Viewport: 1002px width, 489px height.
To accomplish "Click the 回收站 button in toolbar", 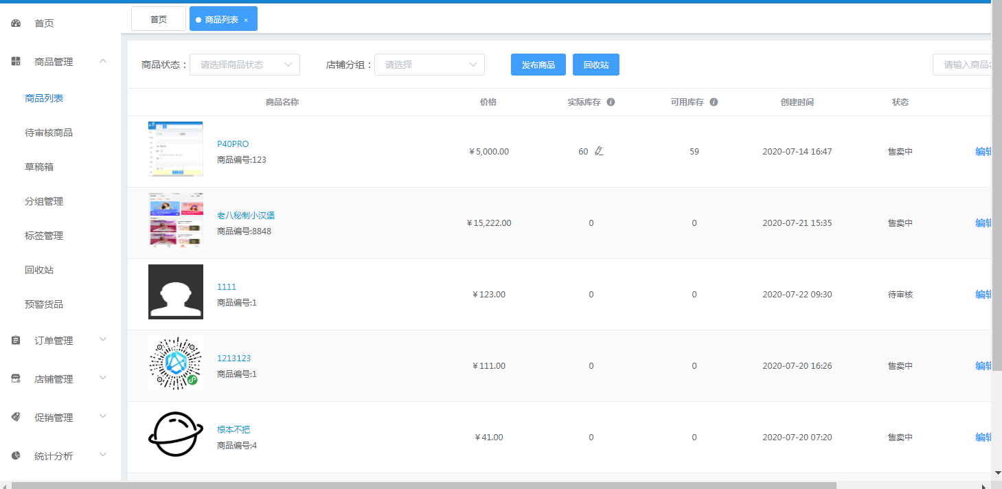I will coord(596,65).
